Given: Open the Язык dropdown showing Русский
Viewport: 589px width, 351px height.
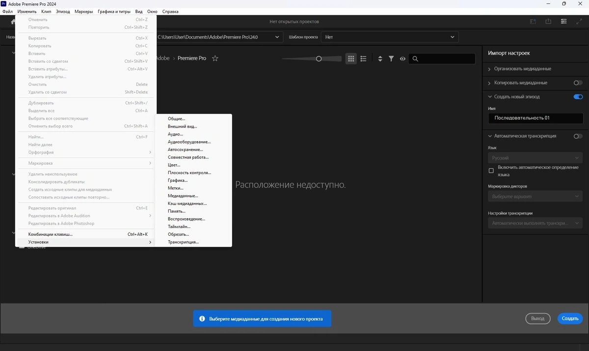Looking at the screenshot, I should click(535, 158).
